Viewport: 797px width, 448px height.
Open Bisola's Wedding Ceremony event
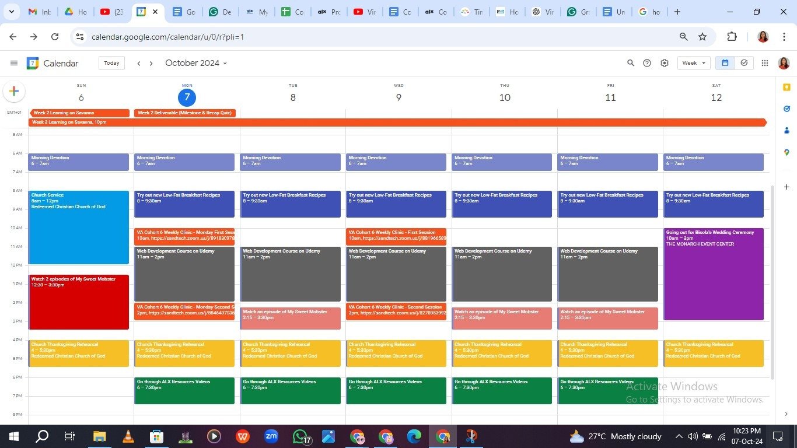713,274
